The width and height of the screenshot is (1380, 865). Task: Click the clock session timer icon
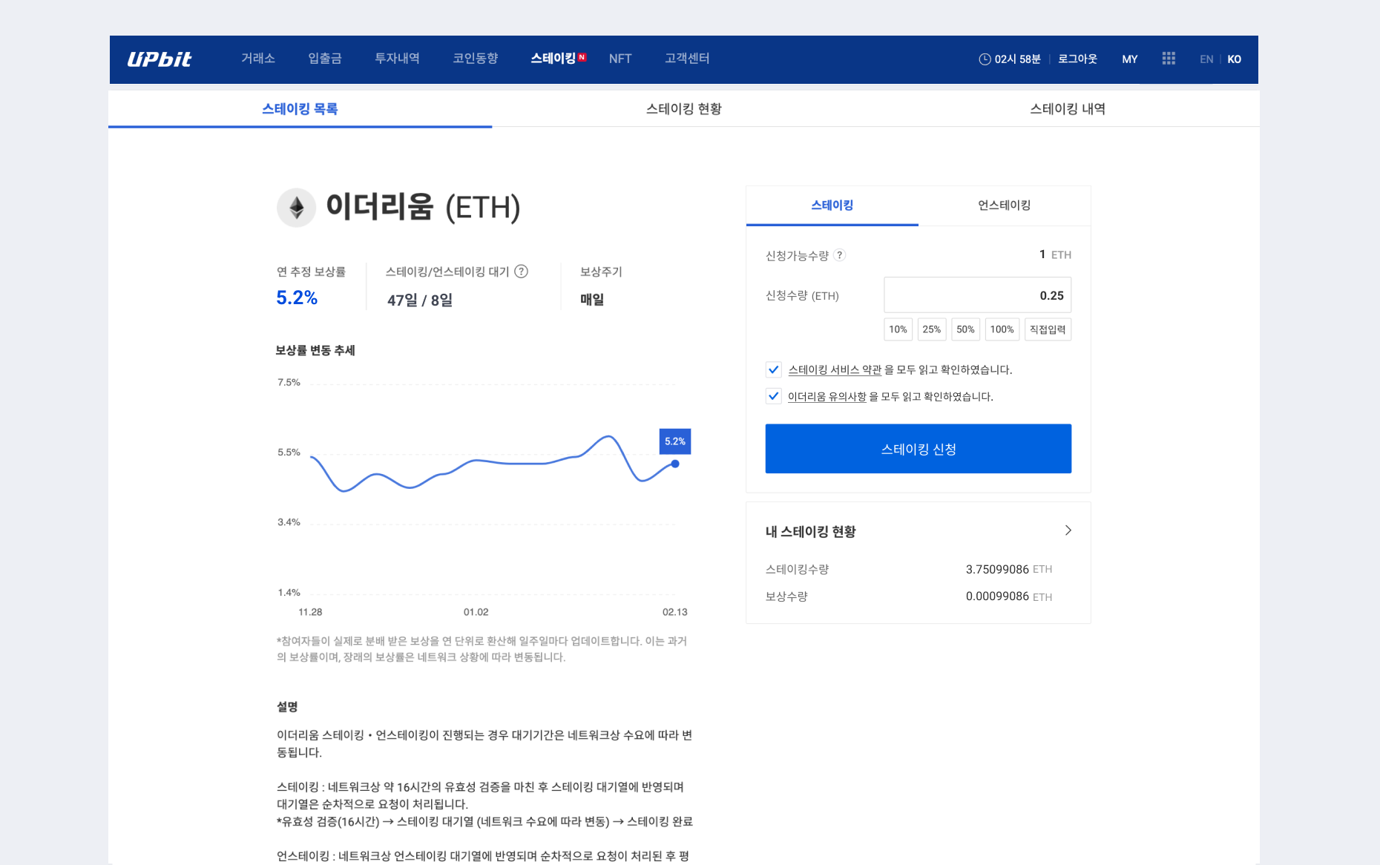click(985, 59)
